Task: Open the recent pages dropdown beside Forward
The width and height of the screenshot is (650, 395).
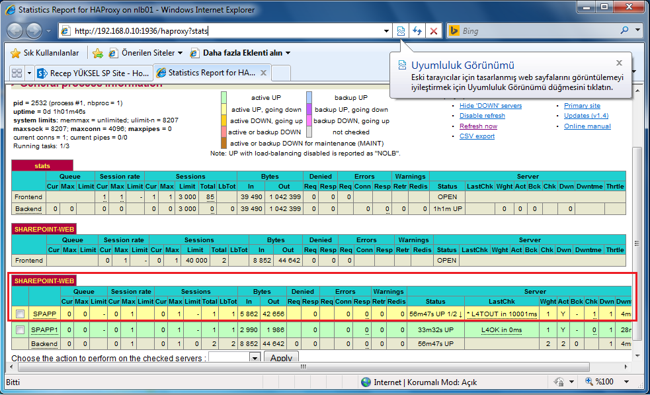Action: [48, 31]
